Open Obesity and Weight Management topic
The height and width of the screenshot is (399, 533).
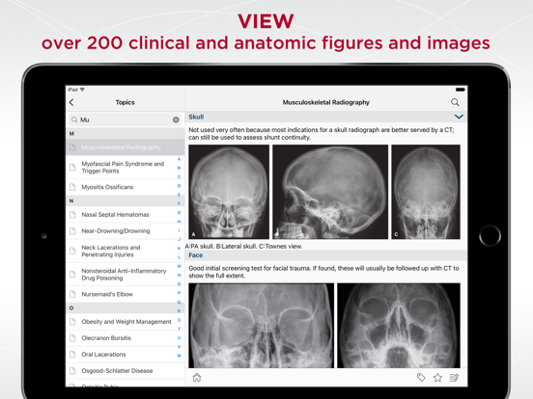coord(126,322)
